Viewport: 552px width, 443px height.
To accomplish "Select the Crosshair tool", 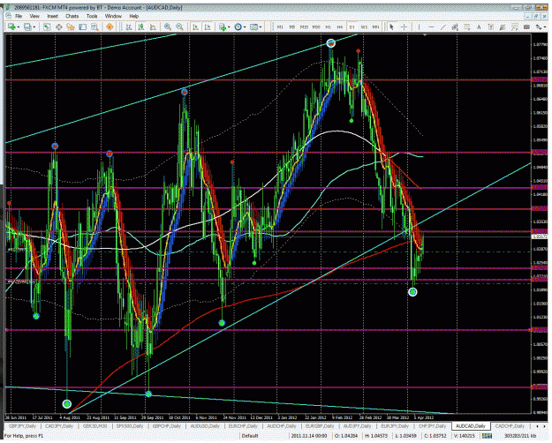I will (404, 27).
